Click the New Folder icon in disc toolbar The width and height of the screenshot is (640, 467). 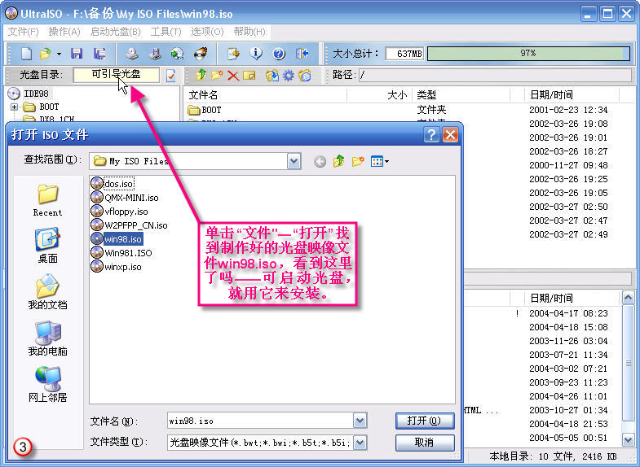(217, 75)
